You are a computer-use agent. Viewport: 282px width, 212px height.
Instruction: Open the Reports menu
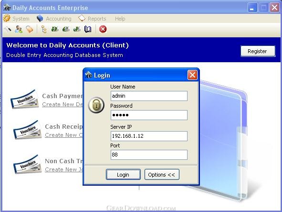click(97, 19)
